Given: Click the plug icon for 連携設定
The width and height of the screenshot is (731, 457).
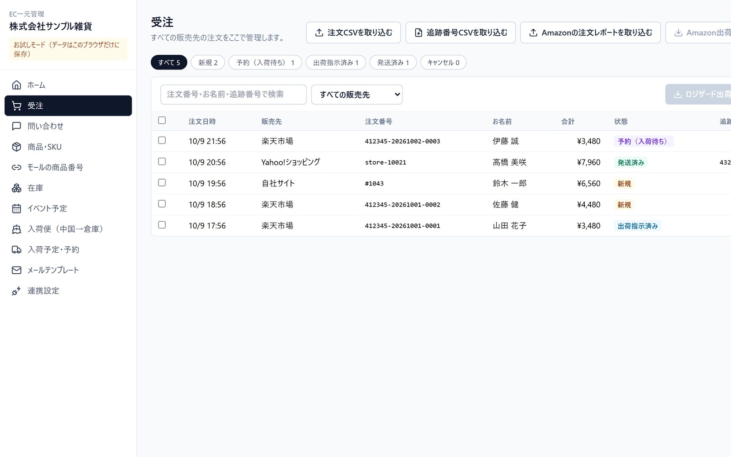Looking at the screenshot, I should [x=16, y=291].
